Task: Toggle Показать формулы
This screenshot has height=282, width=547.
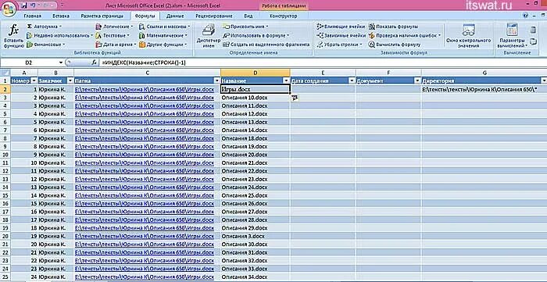Action: coord(394,27)
